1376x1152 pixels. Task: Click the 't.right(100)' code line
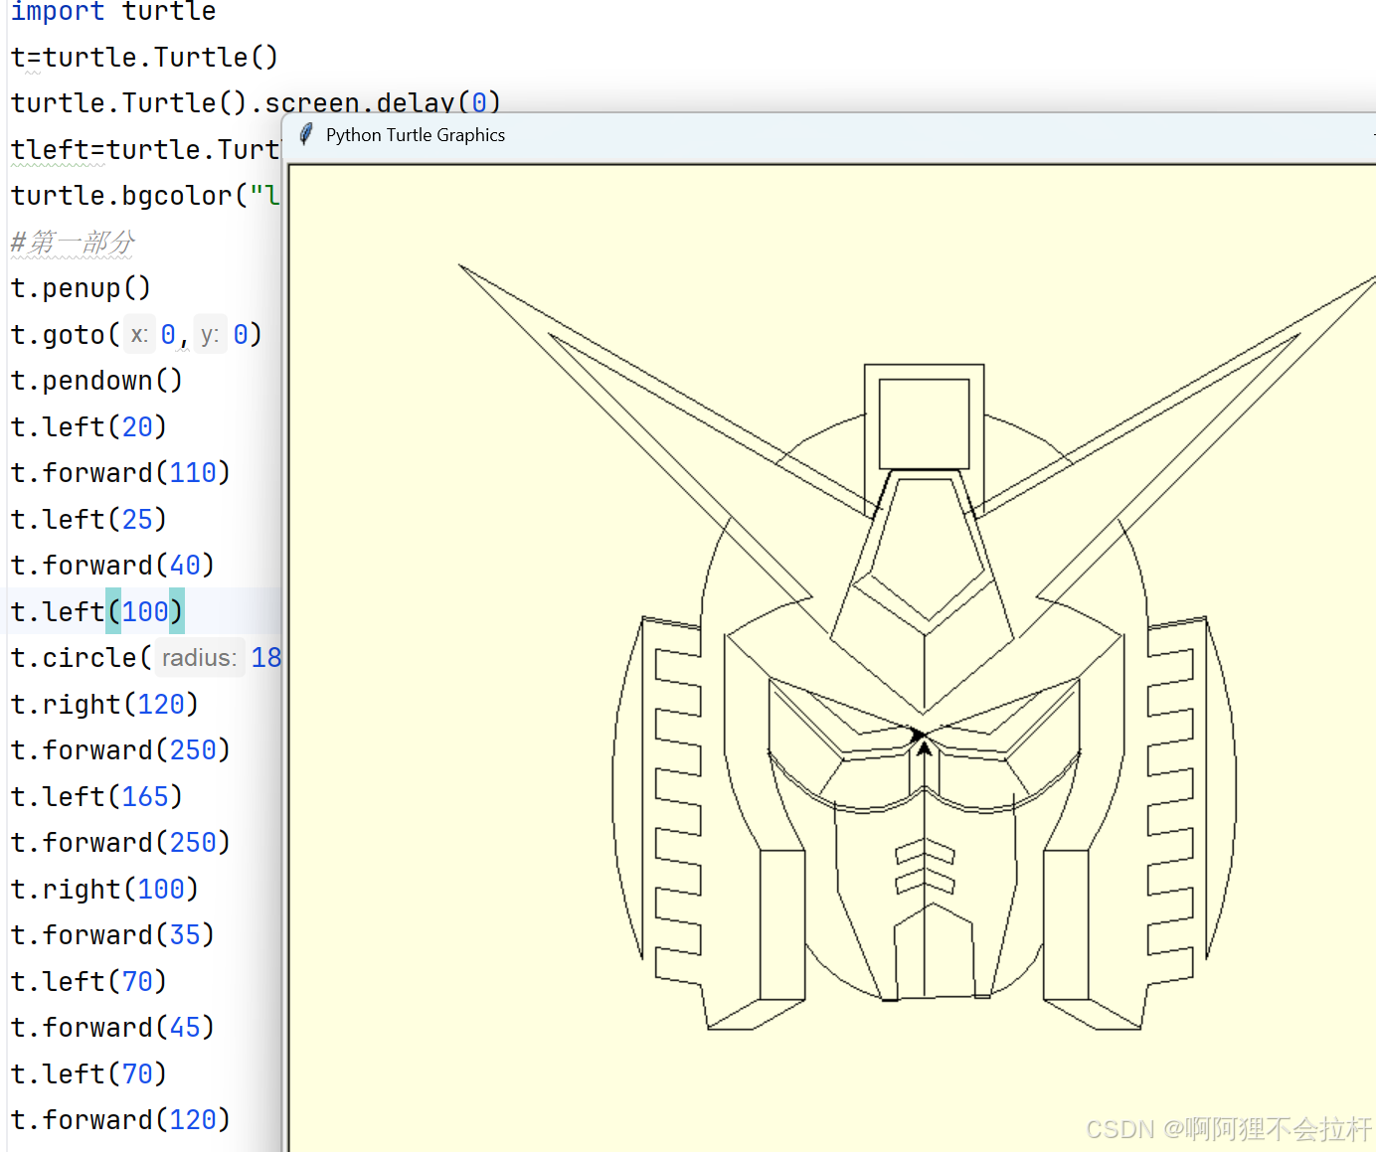pyautogui.click(x=104, y=890)
